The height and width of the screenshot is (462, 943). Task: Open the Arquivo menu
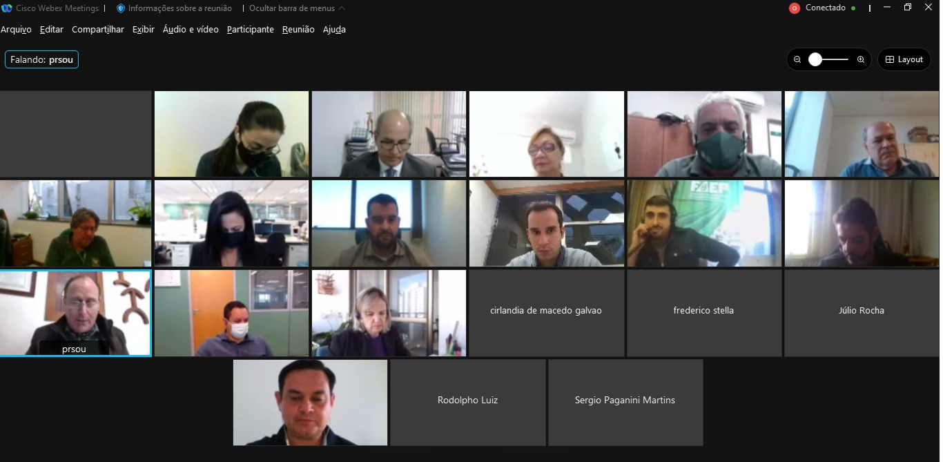click(x=16, y=30)
